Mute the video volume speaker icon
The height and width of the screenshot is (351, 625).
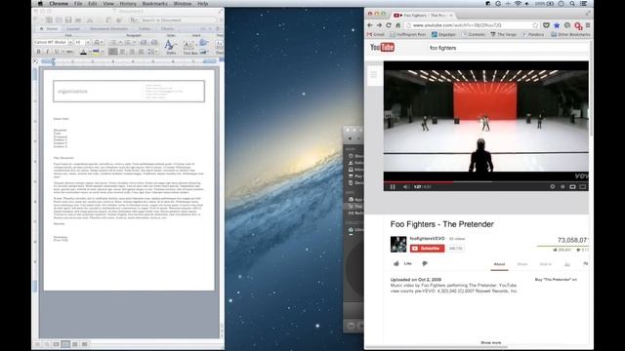point(405,186)
